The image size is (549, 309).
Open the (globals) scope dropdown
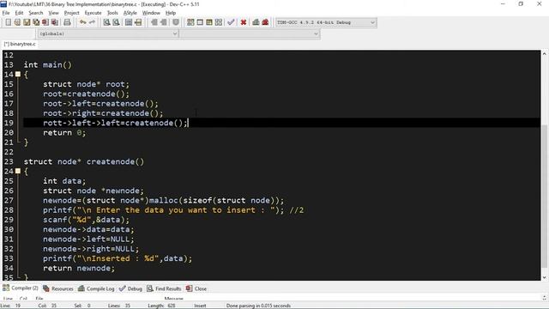coord(108,33)
